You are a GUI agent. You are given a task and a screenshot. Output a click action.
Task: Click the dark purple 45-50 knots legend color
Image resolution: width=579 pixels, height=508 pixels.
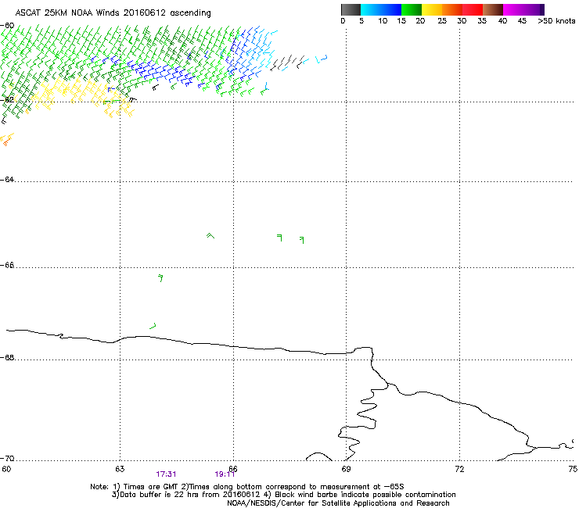534,9
